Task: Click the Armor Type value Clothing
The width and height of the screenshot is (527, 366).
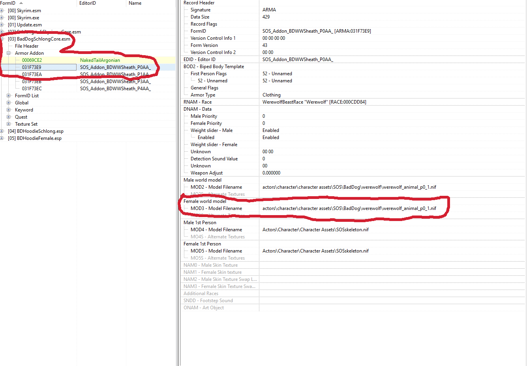Action: click(x=272, y=95)
